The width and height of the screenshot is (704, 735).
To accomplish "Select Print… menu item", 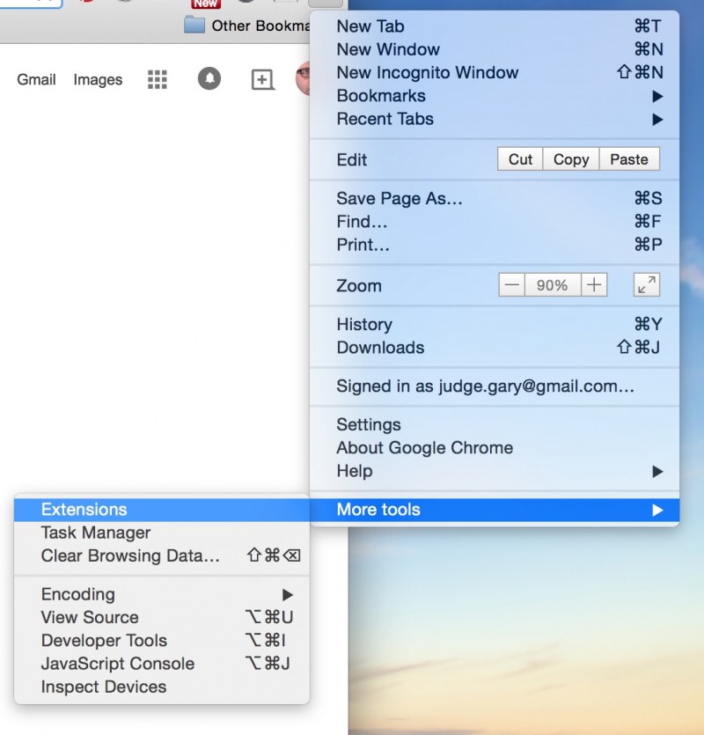I will pos(495,245).
